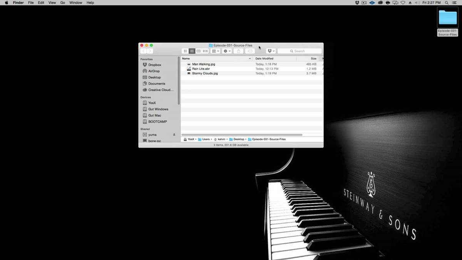Go forward with the right arrow button
Screen dimensions: 462x260
[x=150, y=51]
